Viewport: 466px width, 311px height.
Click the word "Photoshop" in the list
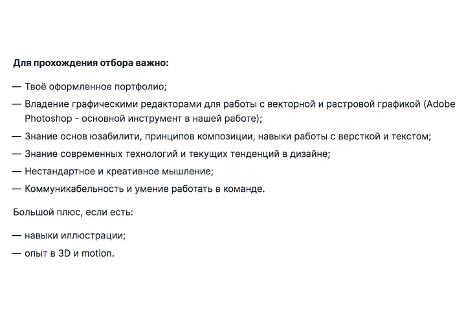coord(47,119)
